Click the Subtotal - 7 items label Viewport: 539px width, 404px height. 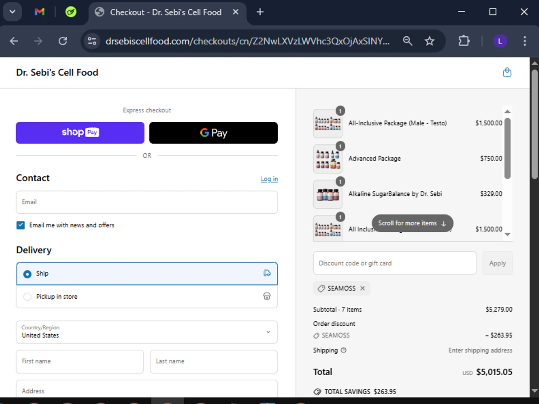(x=337, y=310)
